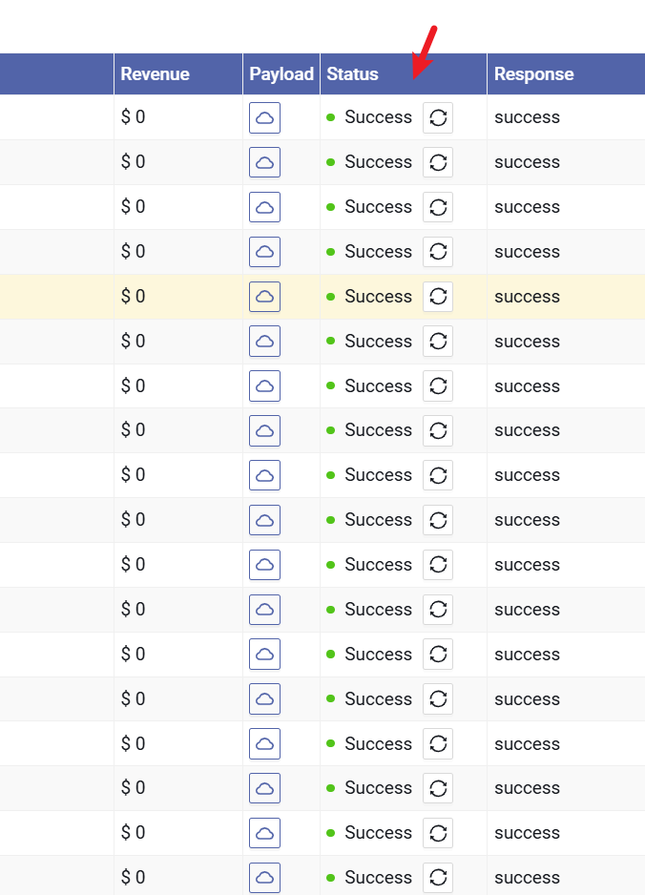Screen dimensions: 645x895
Task: Sort by Status column header
Action: [352, 74]
